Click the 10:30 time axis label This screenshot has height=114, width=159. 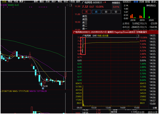[x=94, y=108]
